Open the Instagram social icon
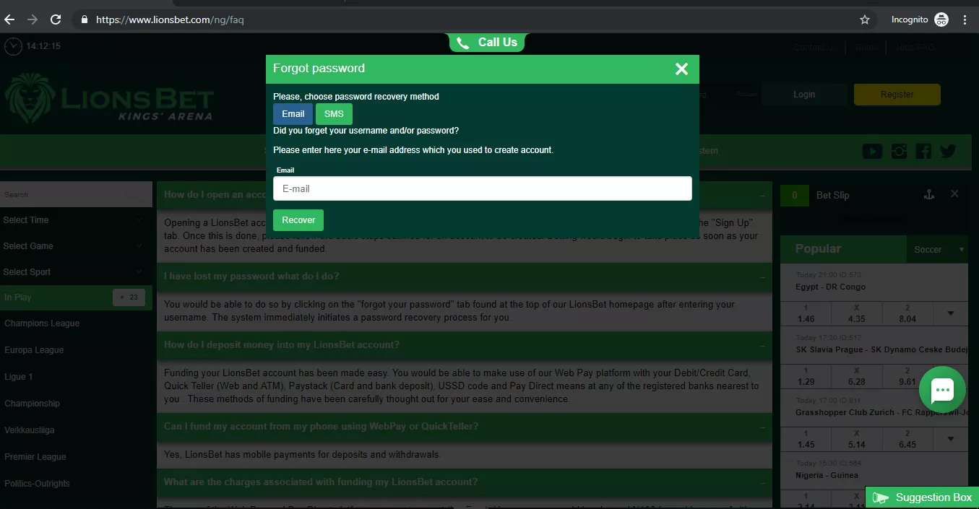 [x=898, y=151]
